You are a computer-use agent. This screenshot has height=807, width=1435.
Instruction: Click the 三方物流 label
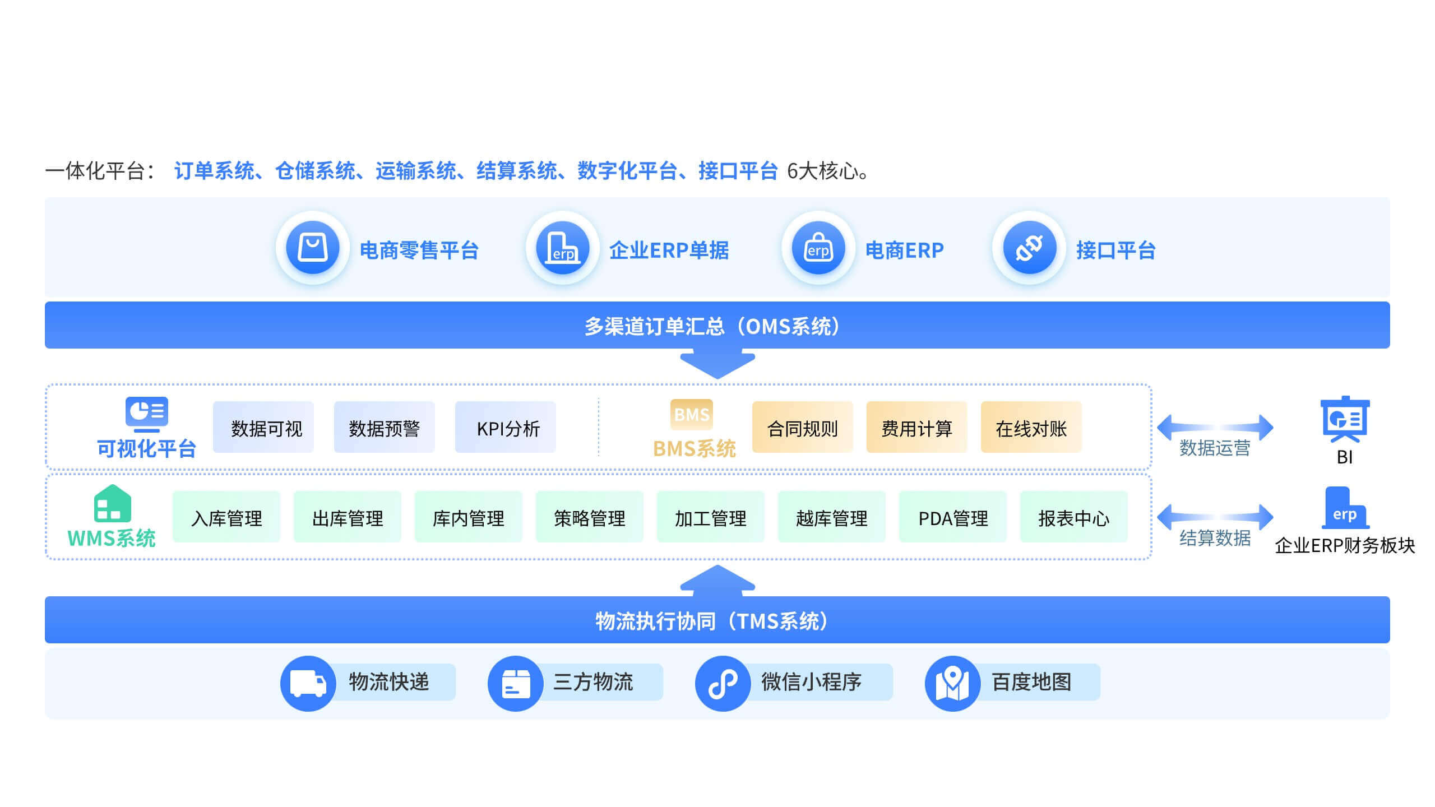(x=593, y=682)
